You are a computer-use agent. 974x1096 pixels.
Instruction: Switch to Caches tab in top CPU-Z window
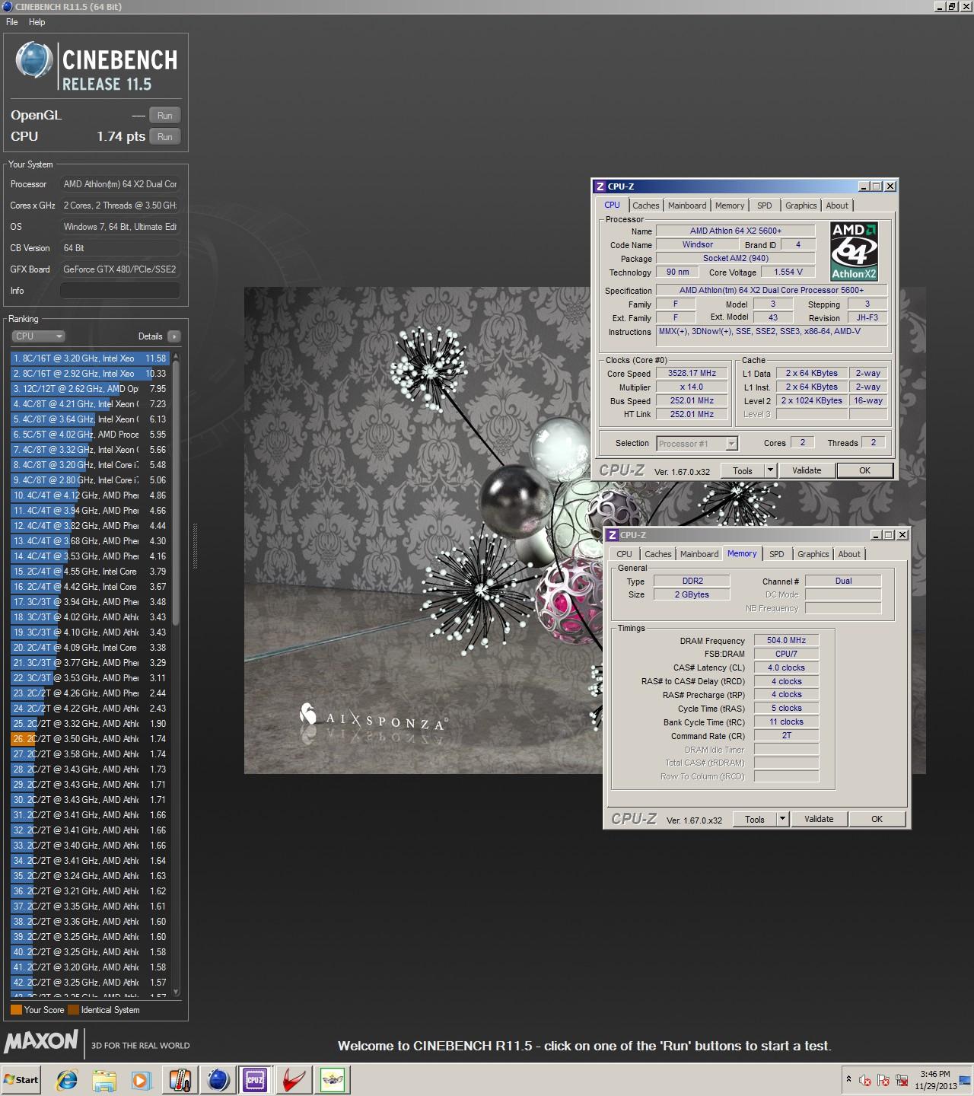(x=645, y=205)
